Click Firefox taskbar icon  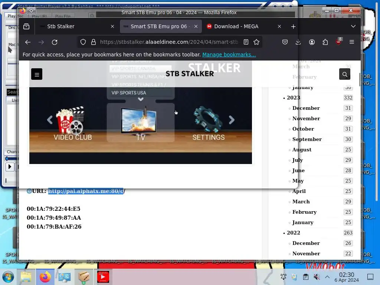pyautogui.click(x=45, y=277)
